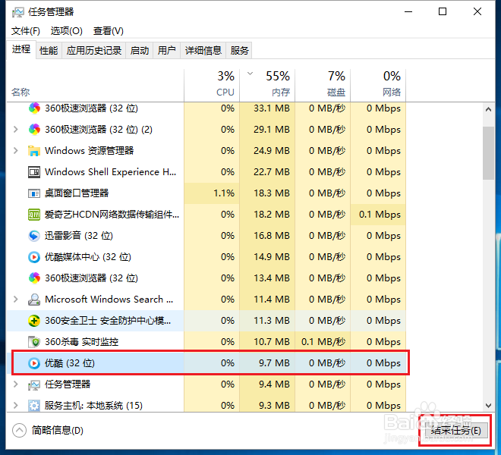
Task: Sort by the 磁盘 column header
Action: (323, 86)
